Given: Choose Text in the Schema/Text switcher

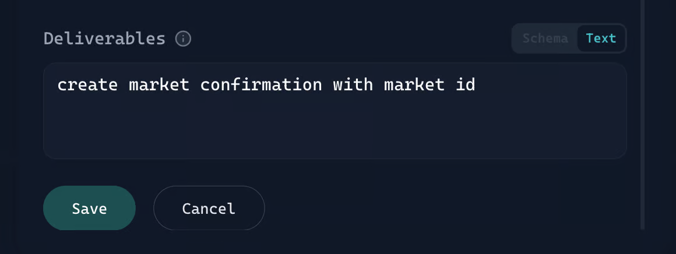Looking at the screenshot, I should [601, 38].
